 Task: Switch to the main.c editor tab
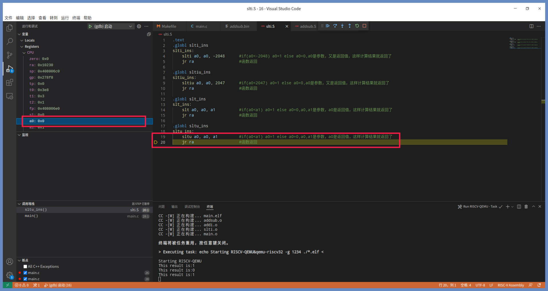(x=201, y=26)
